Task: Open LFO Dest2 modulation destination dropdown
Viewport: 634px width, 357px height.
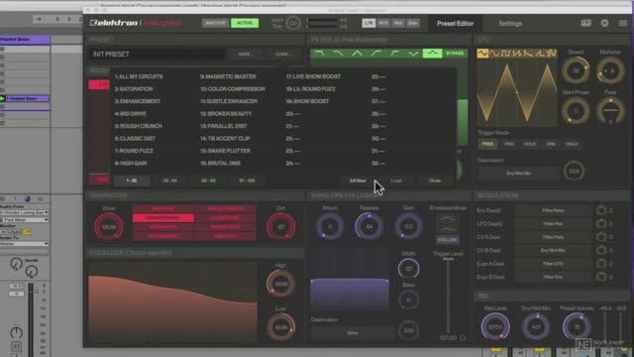Action: coord(553,224)
